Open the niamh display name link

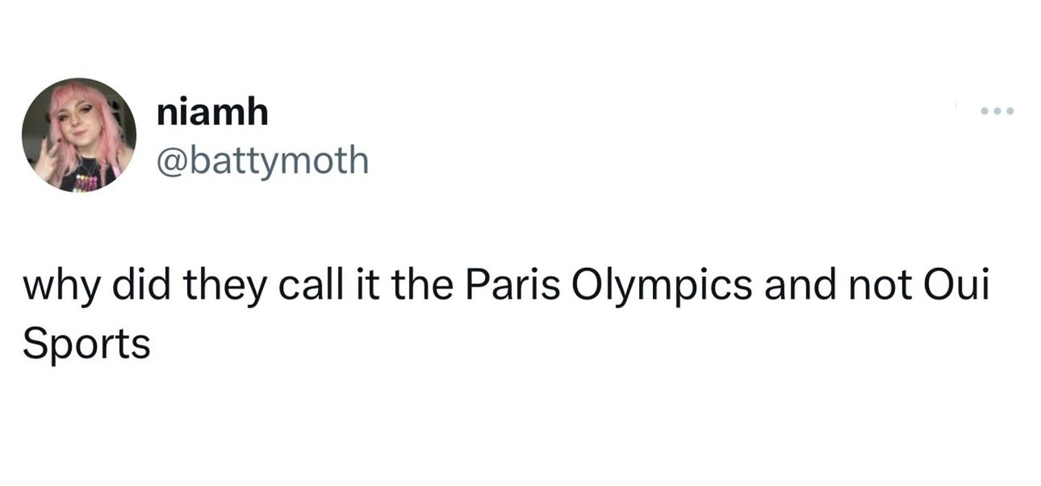[211, 113]
